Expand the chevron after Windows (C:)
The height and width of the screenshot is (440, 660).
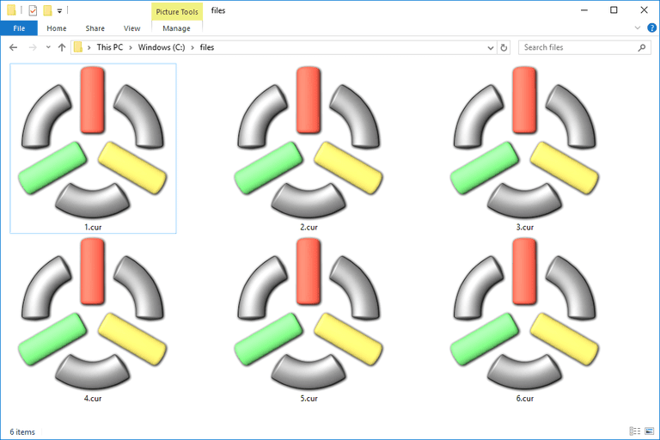192,47
